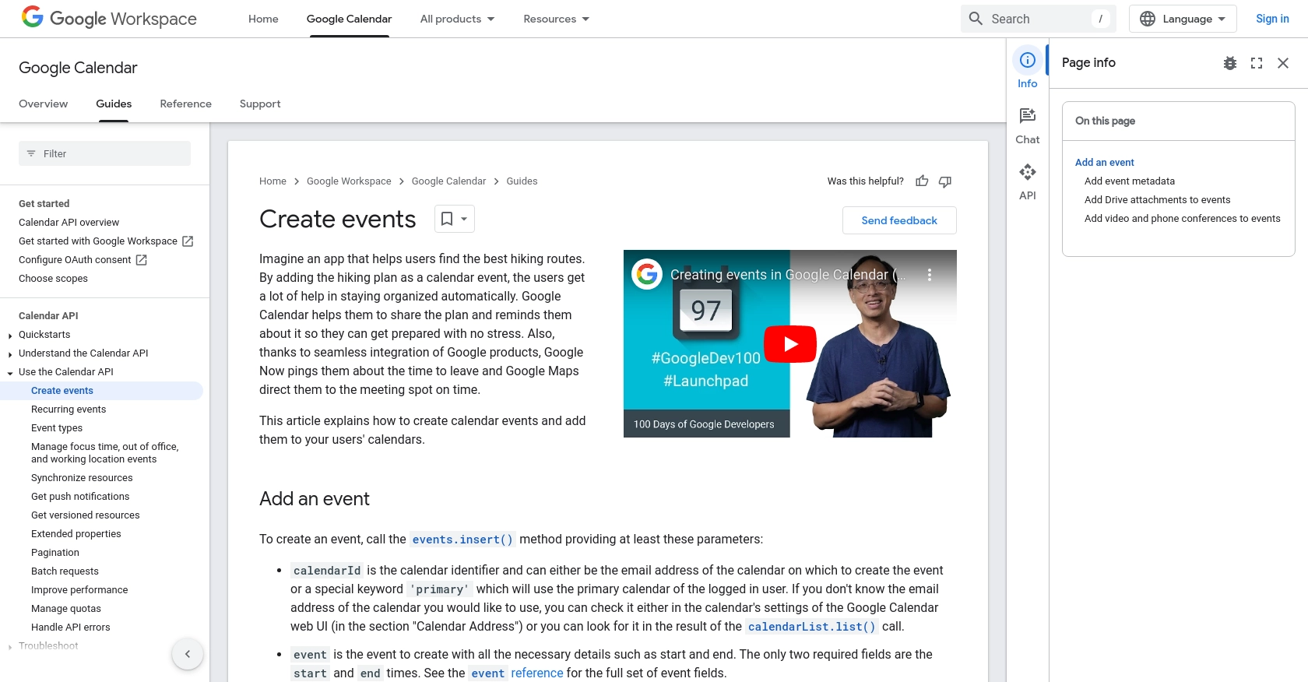Open Event types in the sidebar
Screen dimensions: 1308x682
pyautogui.click(x=57, y=428)
